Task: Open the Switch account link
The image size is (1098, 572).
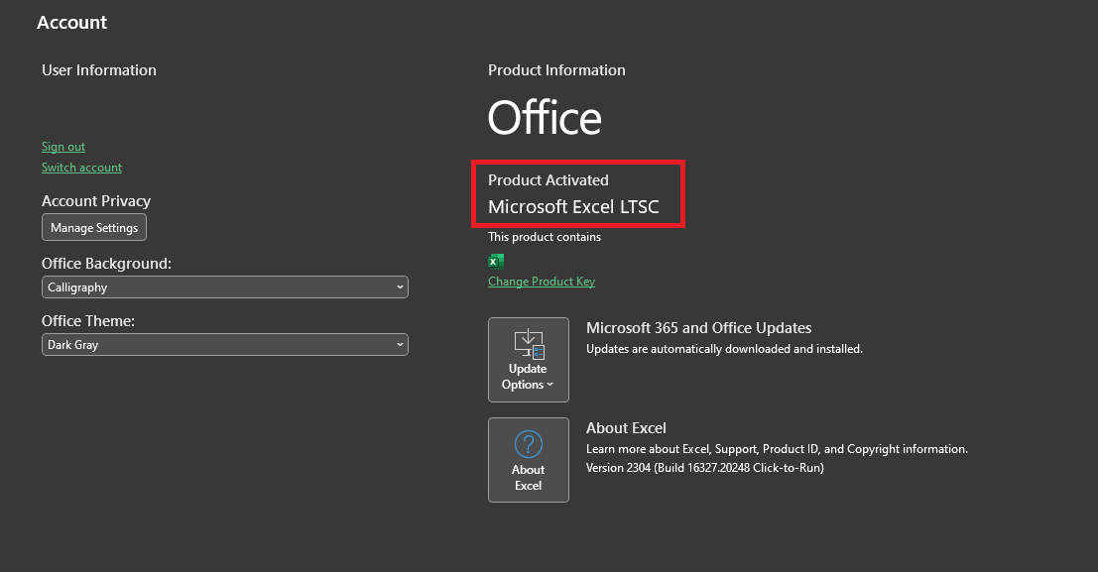Action: pos(82,168)
